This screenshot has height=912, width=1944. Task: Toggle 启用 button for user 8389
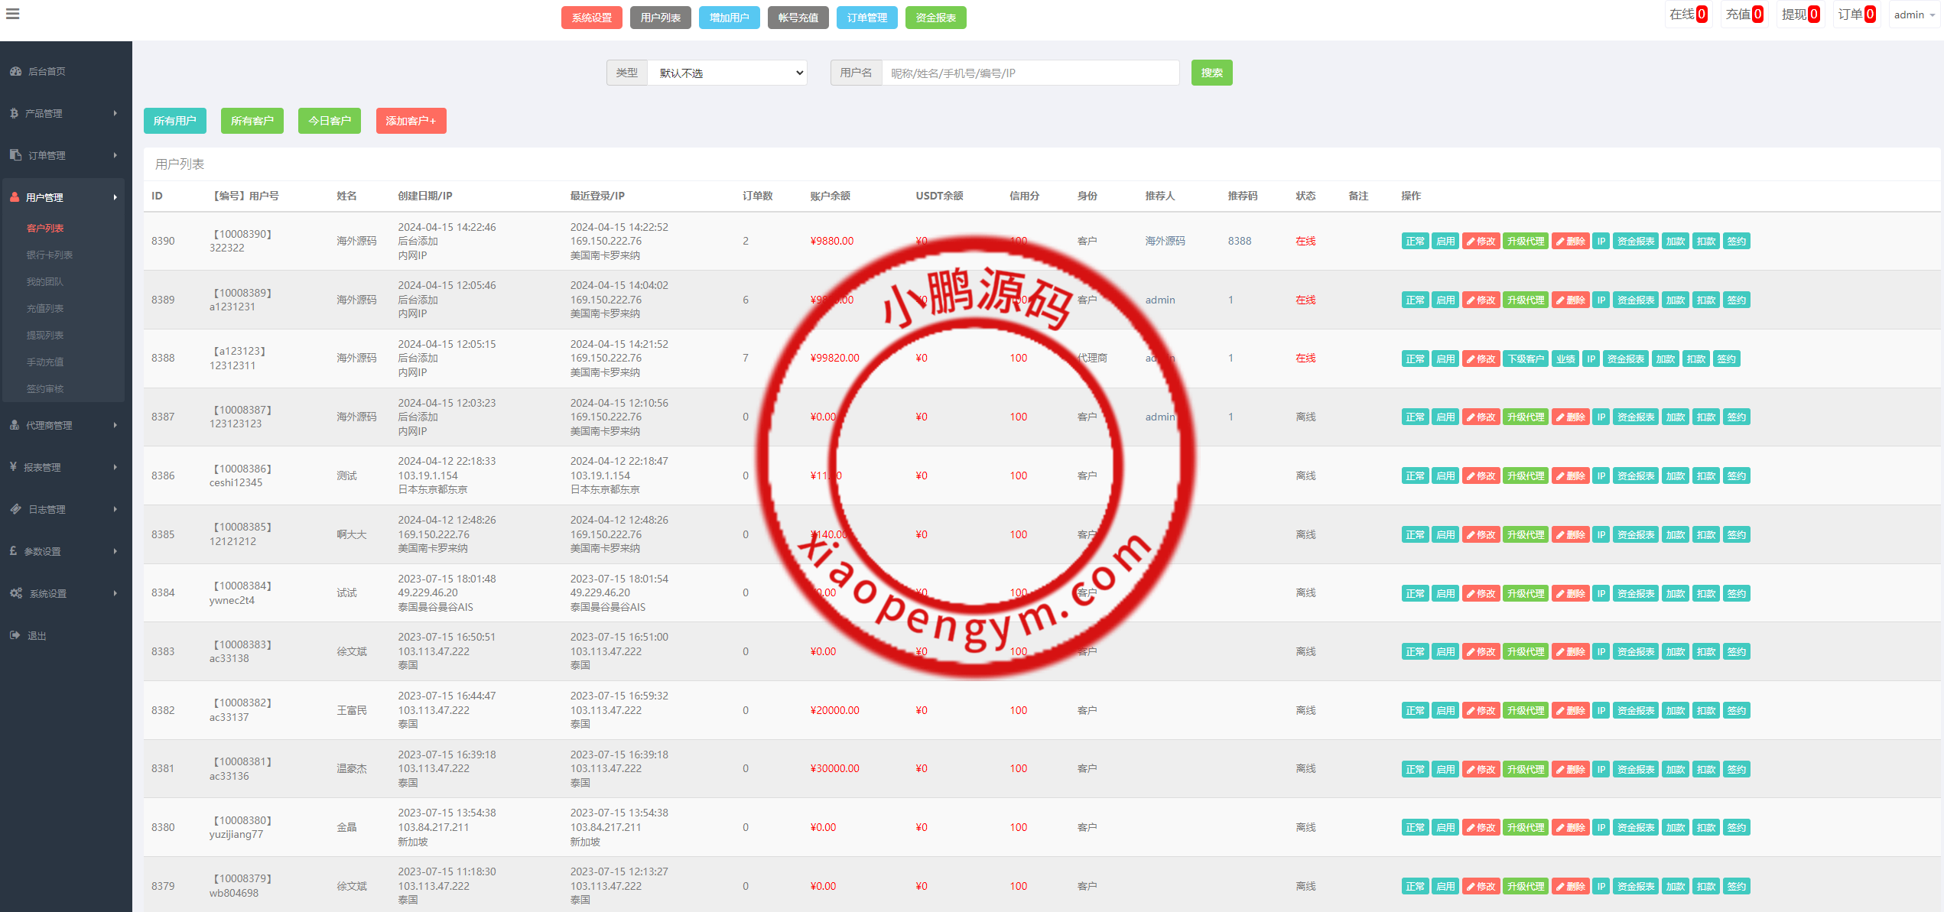click(1445, 300)
